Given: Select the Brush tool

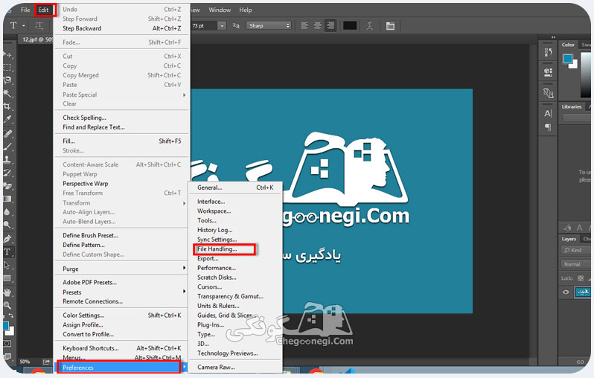Looking at the screenshot, I should click(7, 147).
